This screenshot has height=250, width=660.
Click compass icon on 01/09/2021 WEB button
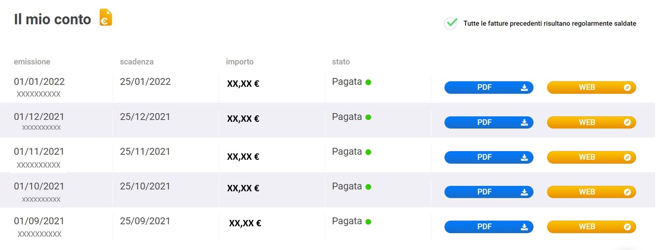627,227
